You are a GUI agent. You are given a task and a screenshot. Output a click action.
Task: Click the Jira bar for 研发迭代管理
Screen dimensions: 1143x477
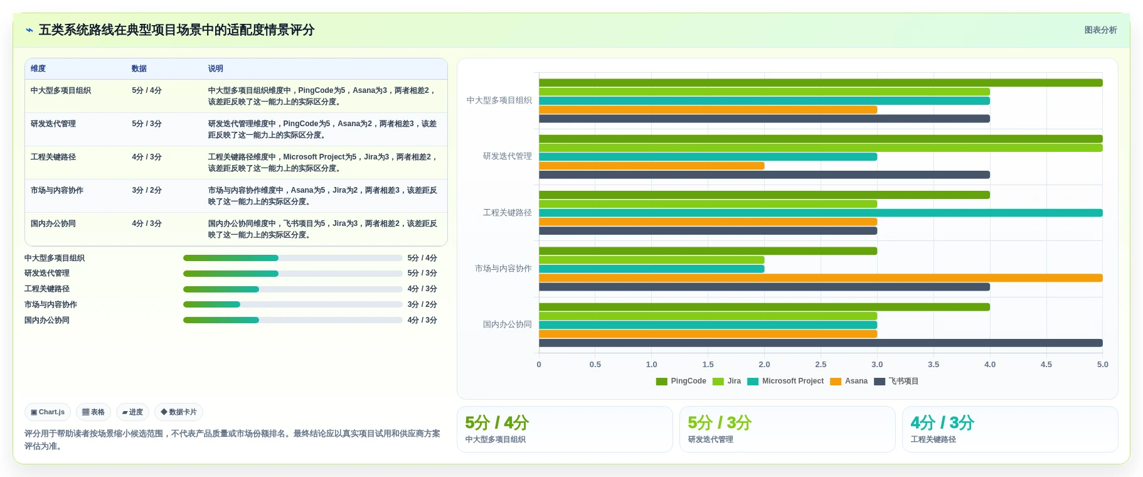click(x=821, y=148)
